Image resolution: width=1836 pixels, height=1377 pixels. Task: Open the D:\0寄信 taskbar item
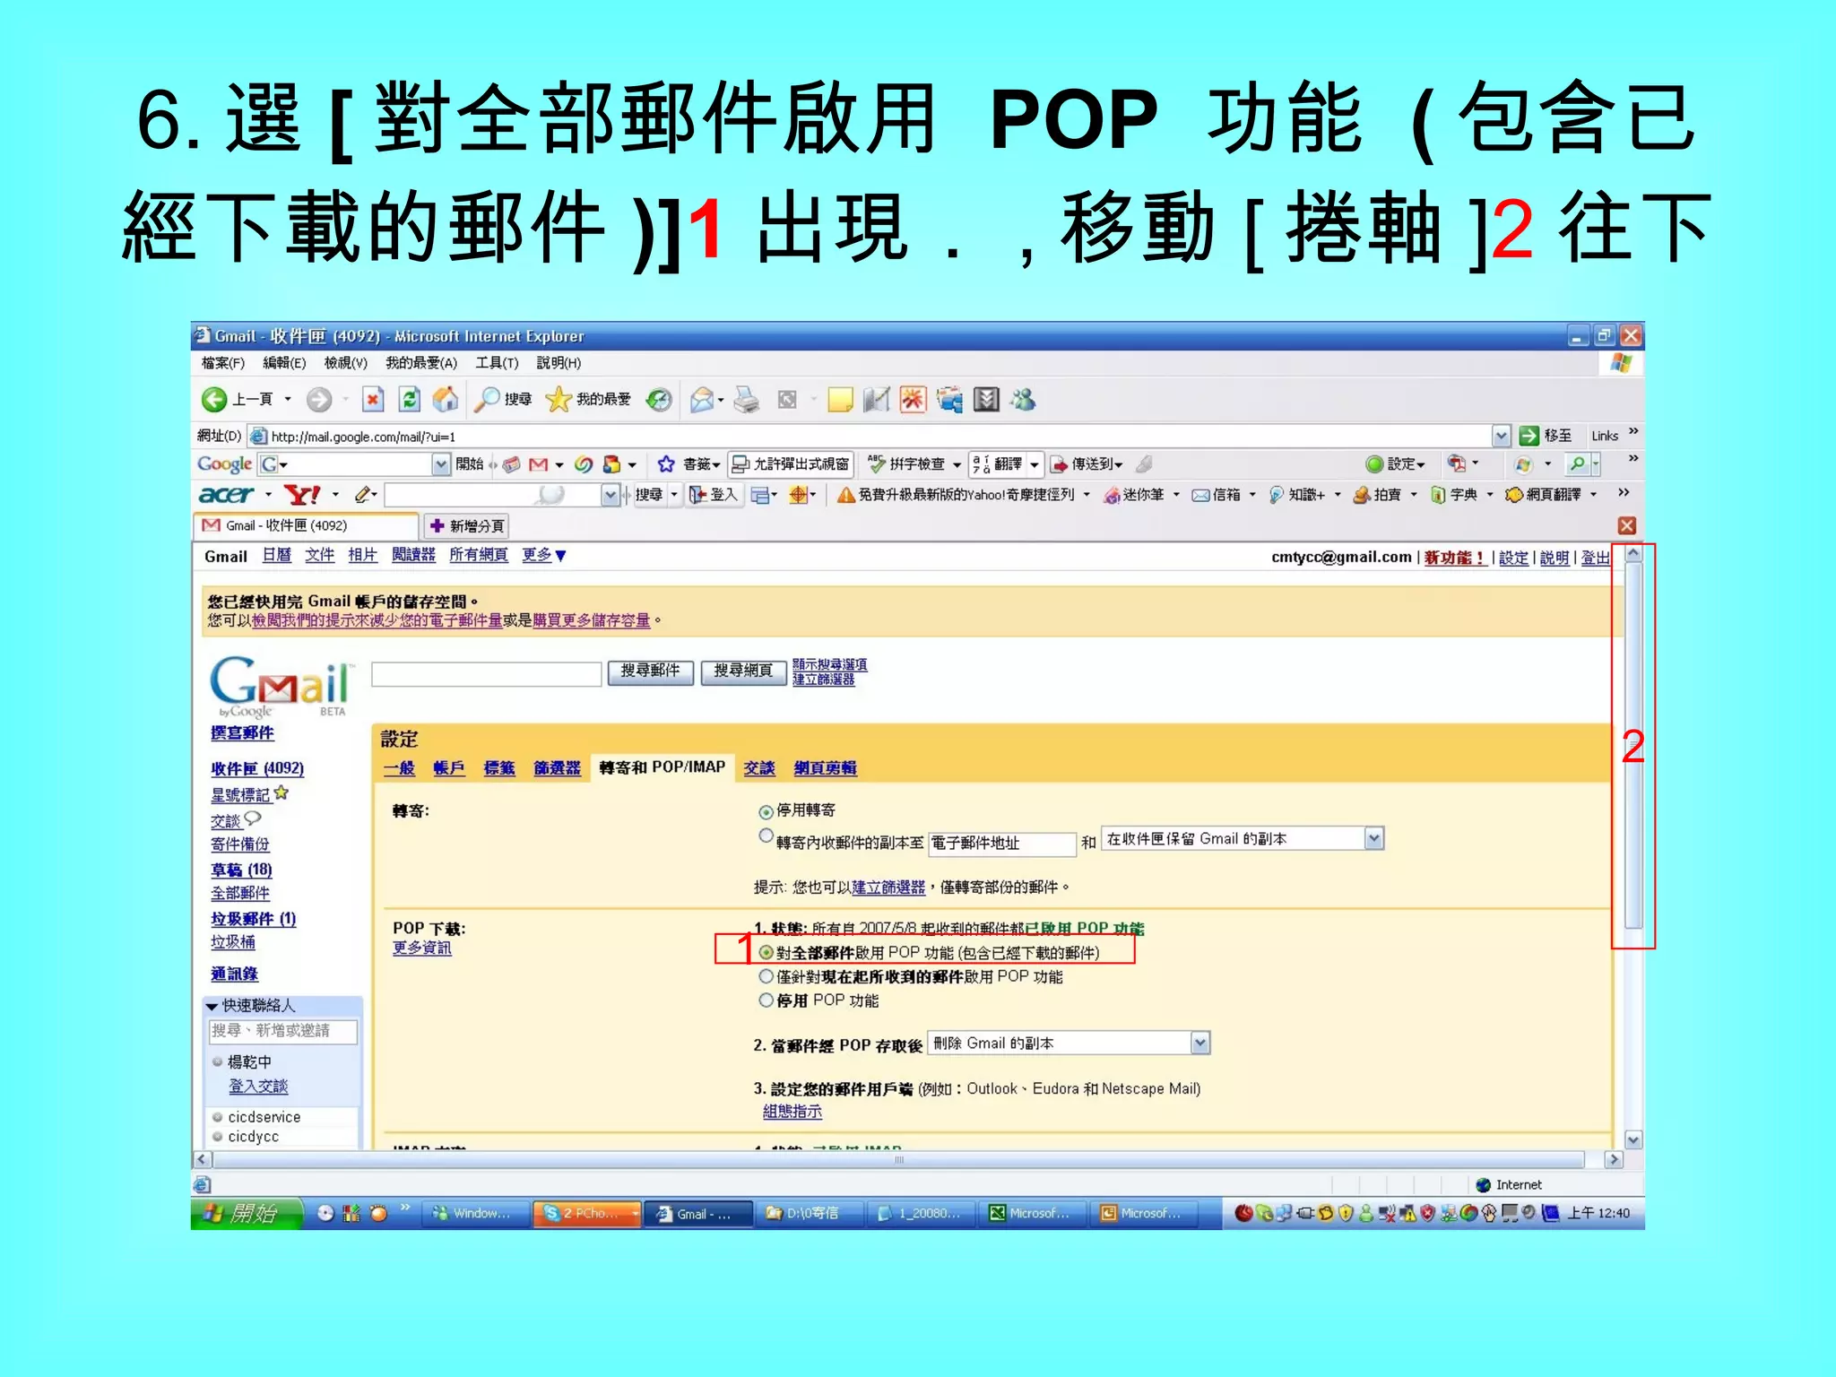click(809, 1213)
